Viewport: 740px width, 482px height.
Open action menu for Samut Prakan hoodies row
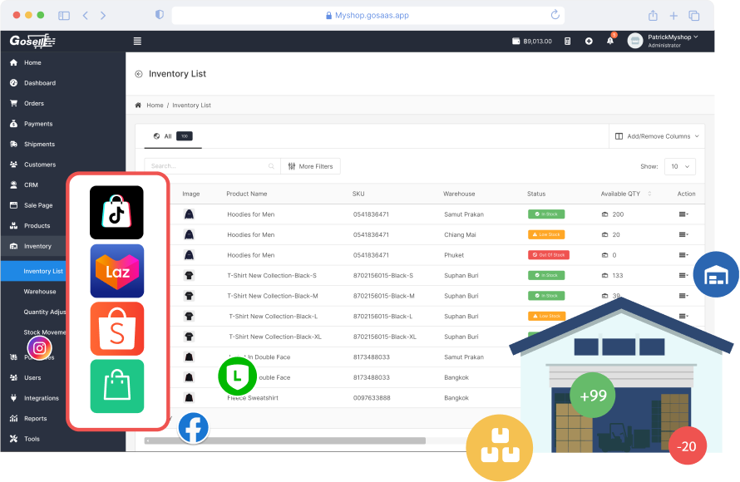click(683, 214)
